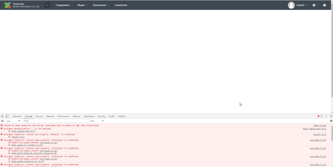Toggle DevTools device toolbar icon
The image size is (333, 167).
pos(7,116)
